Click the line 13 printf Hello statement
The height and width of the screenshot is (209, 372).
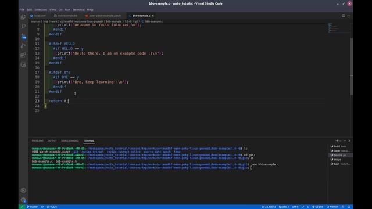click(110, 53)
